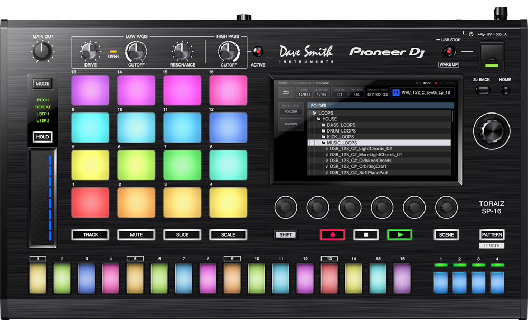The image size is (528, 320).
Task: Open the QUANTIZE 1/16 setting
Action: [321, 92]
